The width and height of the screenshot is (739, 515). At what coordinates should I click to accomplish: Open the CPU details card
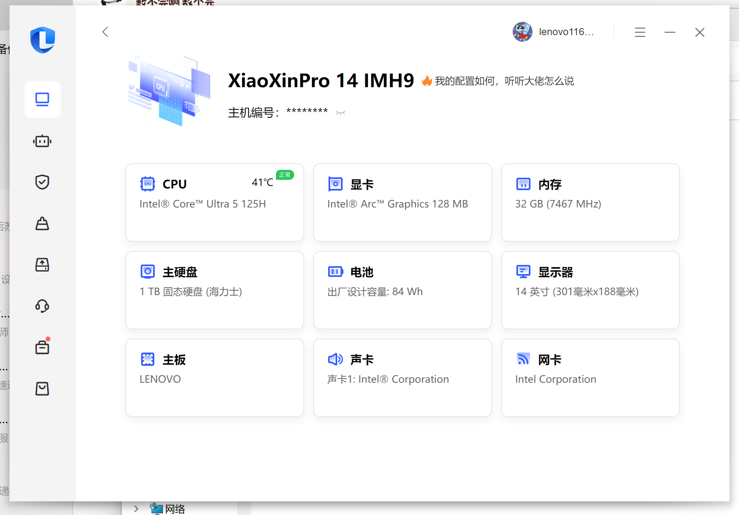coord(215,203)
